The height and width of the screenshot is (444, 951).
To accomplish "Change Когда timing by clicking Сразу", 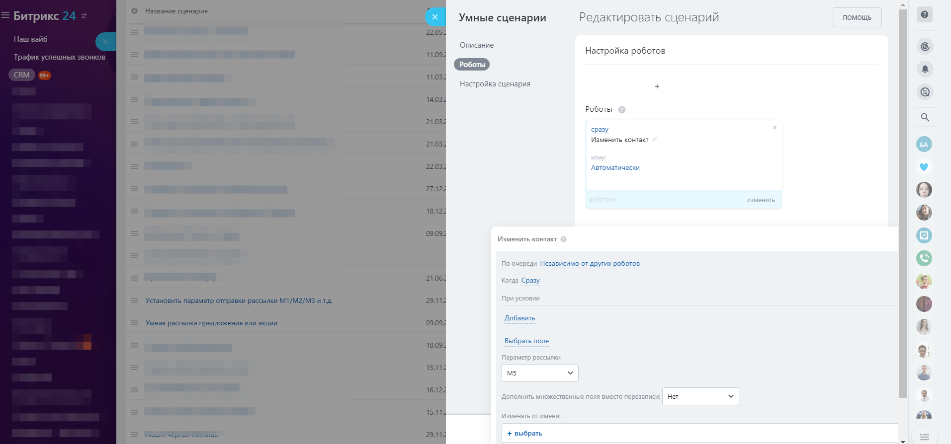I will click(530, 281).
